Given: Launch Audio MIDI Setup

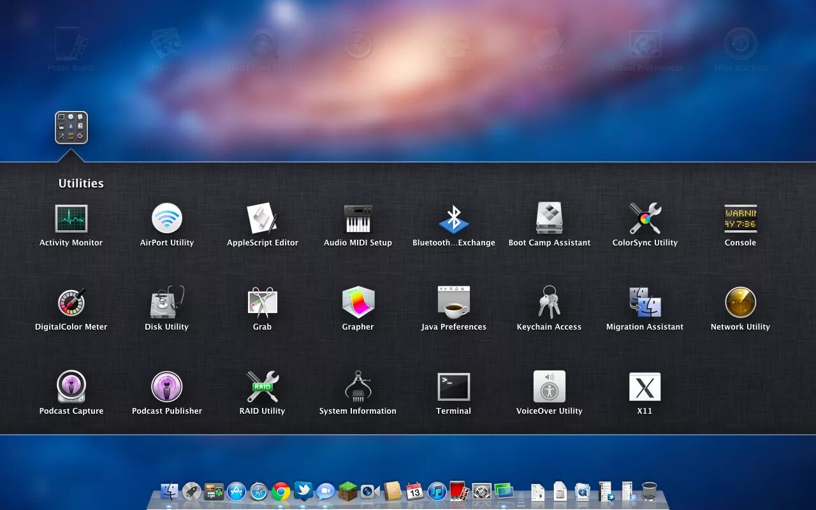Looking at the screenshot, I should pyautogui.click(x=358, y=219).
